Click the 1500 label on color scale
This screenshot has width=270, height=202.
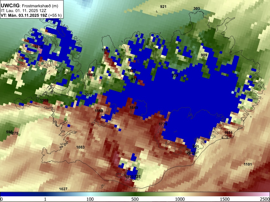[225, 199]
